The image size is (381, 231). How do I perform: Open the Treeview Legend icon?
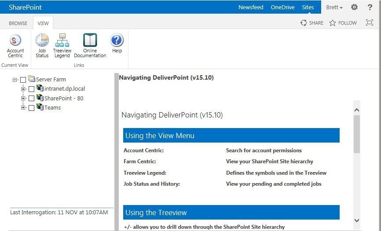coord(62,40)
